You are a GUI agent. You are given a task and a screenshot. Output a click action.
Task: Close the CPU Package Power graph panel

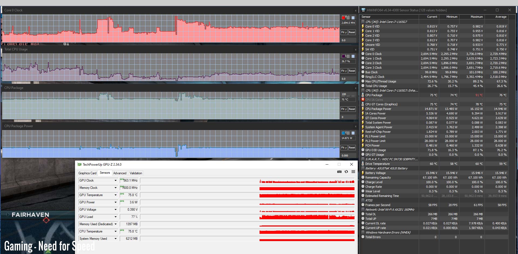pos(356,126)
